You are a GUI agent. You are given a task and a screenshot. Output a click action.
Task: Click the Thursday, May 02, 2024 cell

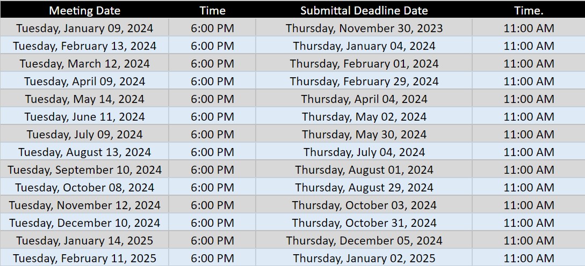[364, 117]
